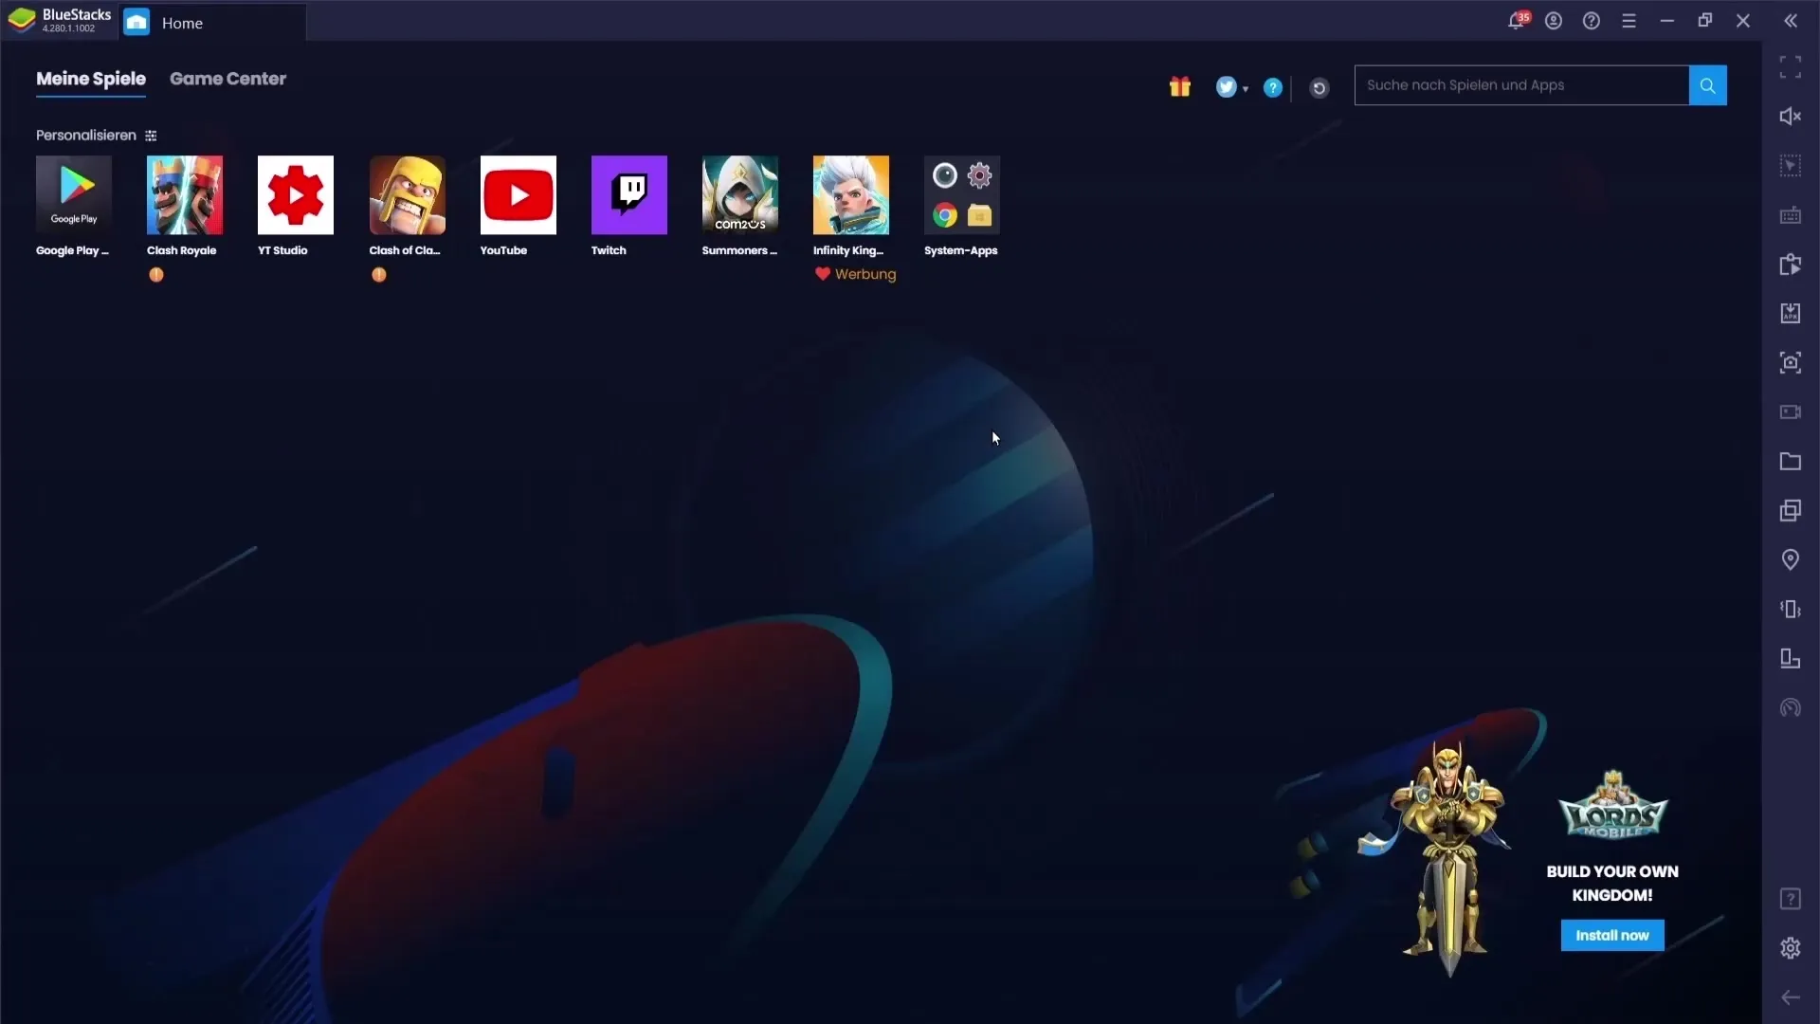Click the blue help question mark icon
The width and height of the screenshot is (1820, 1024).
click(x=1273, y=87)
